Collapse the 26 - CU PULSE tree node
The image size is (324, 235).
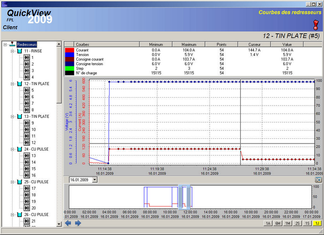pyautogui.click(x=12, y=215)
